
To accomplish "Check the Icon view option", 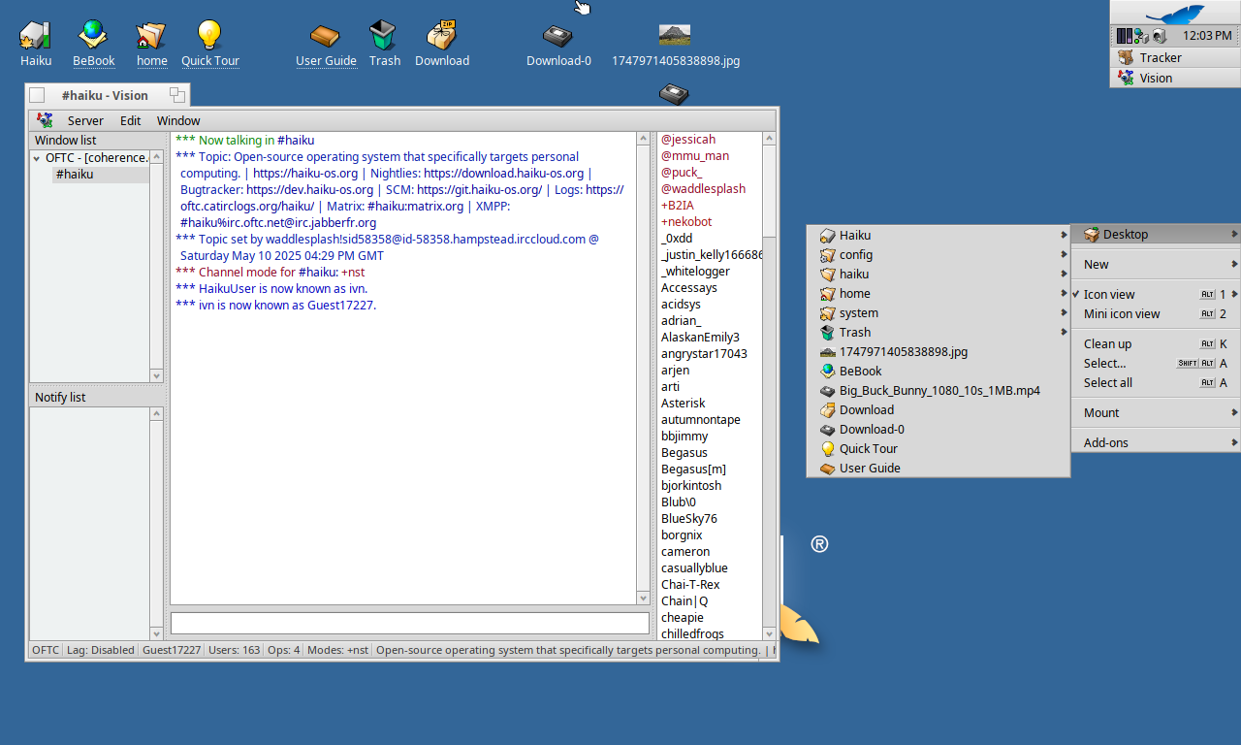I will pos(1156,294).
